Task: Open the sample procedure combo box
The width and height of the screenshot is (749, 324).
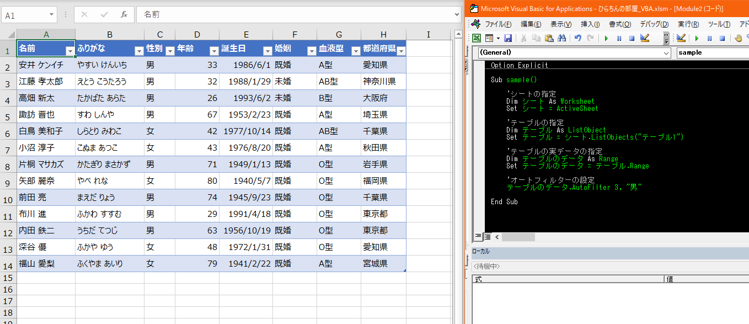Action: [x=712, y=52]
